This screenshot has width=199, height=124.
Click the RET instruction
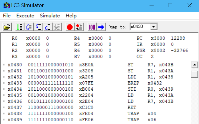(x=132, y=107)
